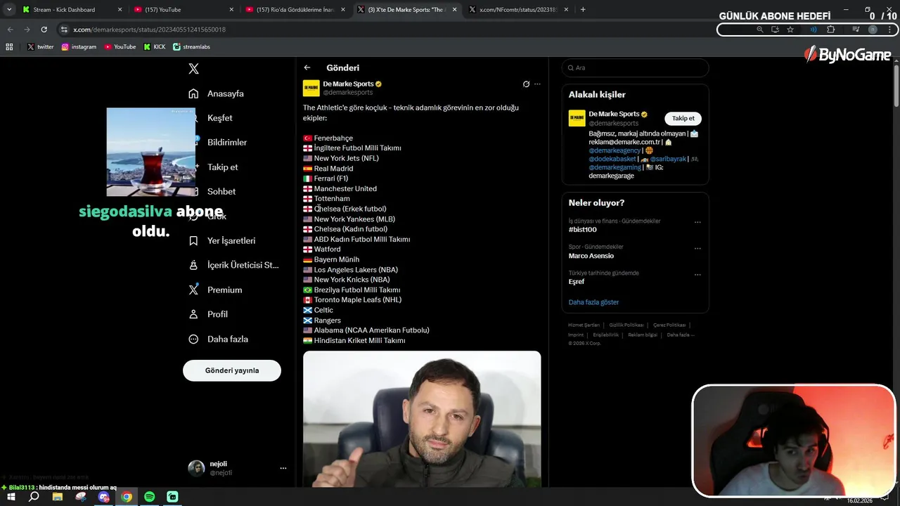Open the #bist100 trend

coord(583,230)
